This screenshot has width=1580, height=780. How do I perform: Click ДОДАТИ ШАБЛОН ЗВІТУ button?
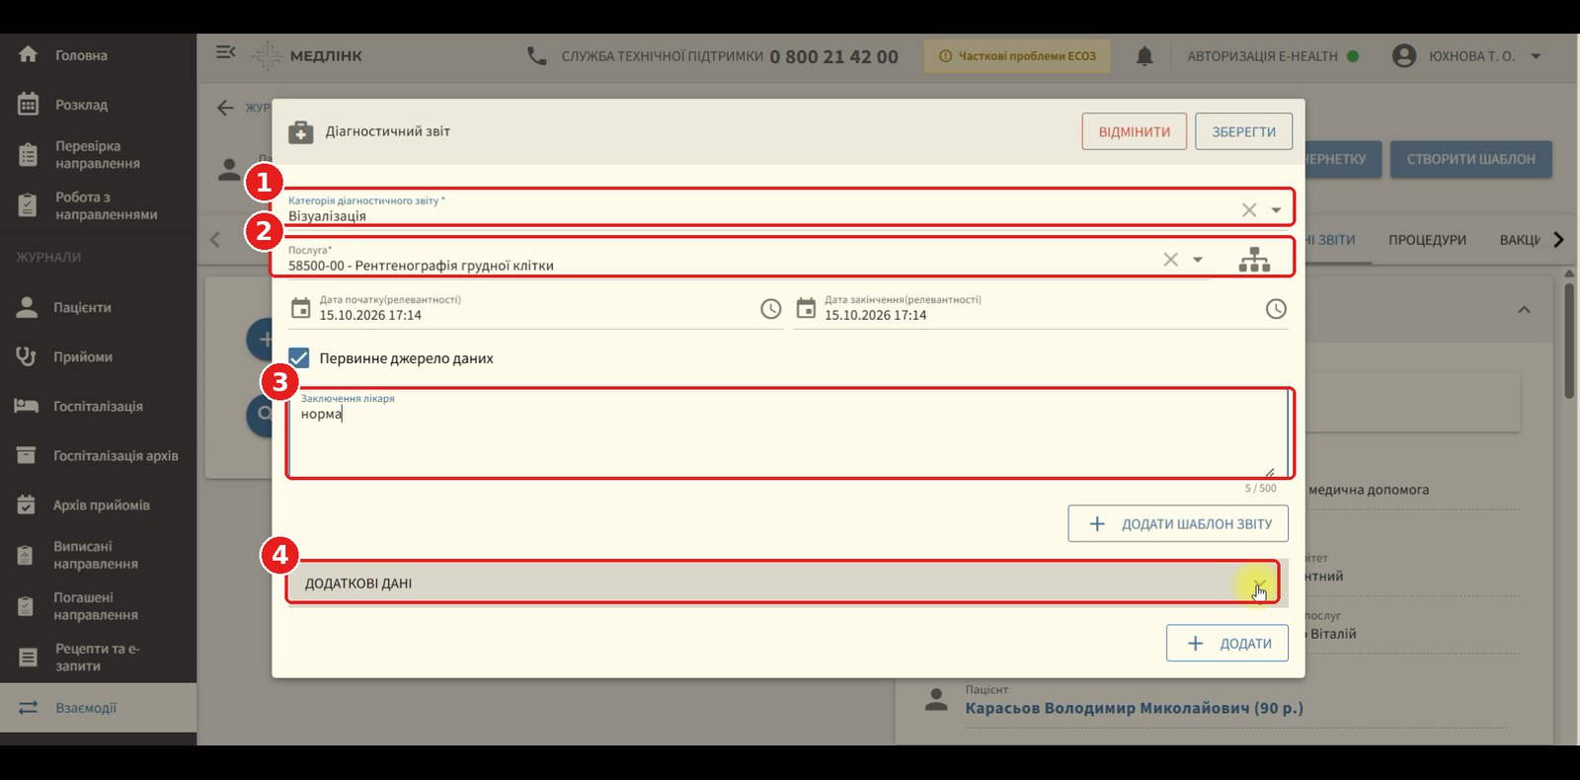click(x=1178, y=523)
